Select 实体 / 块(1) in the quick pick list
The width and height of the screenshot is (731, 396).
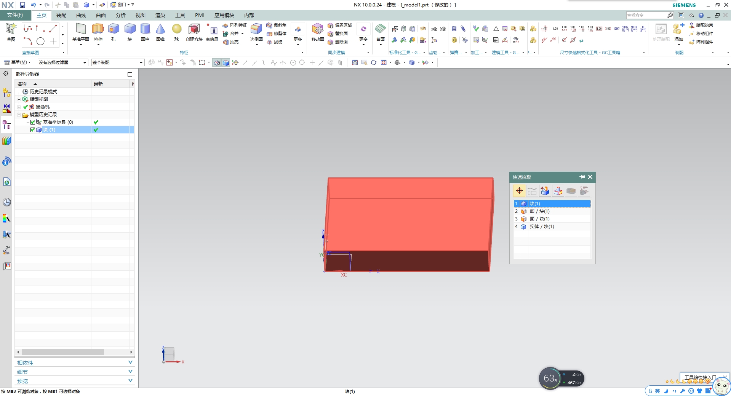point(541,226)
